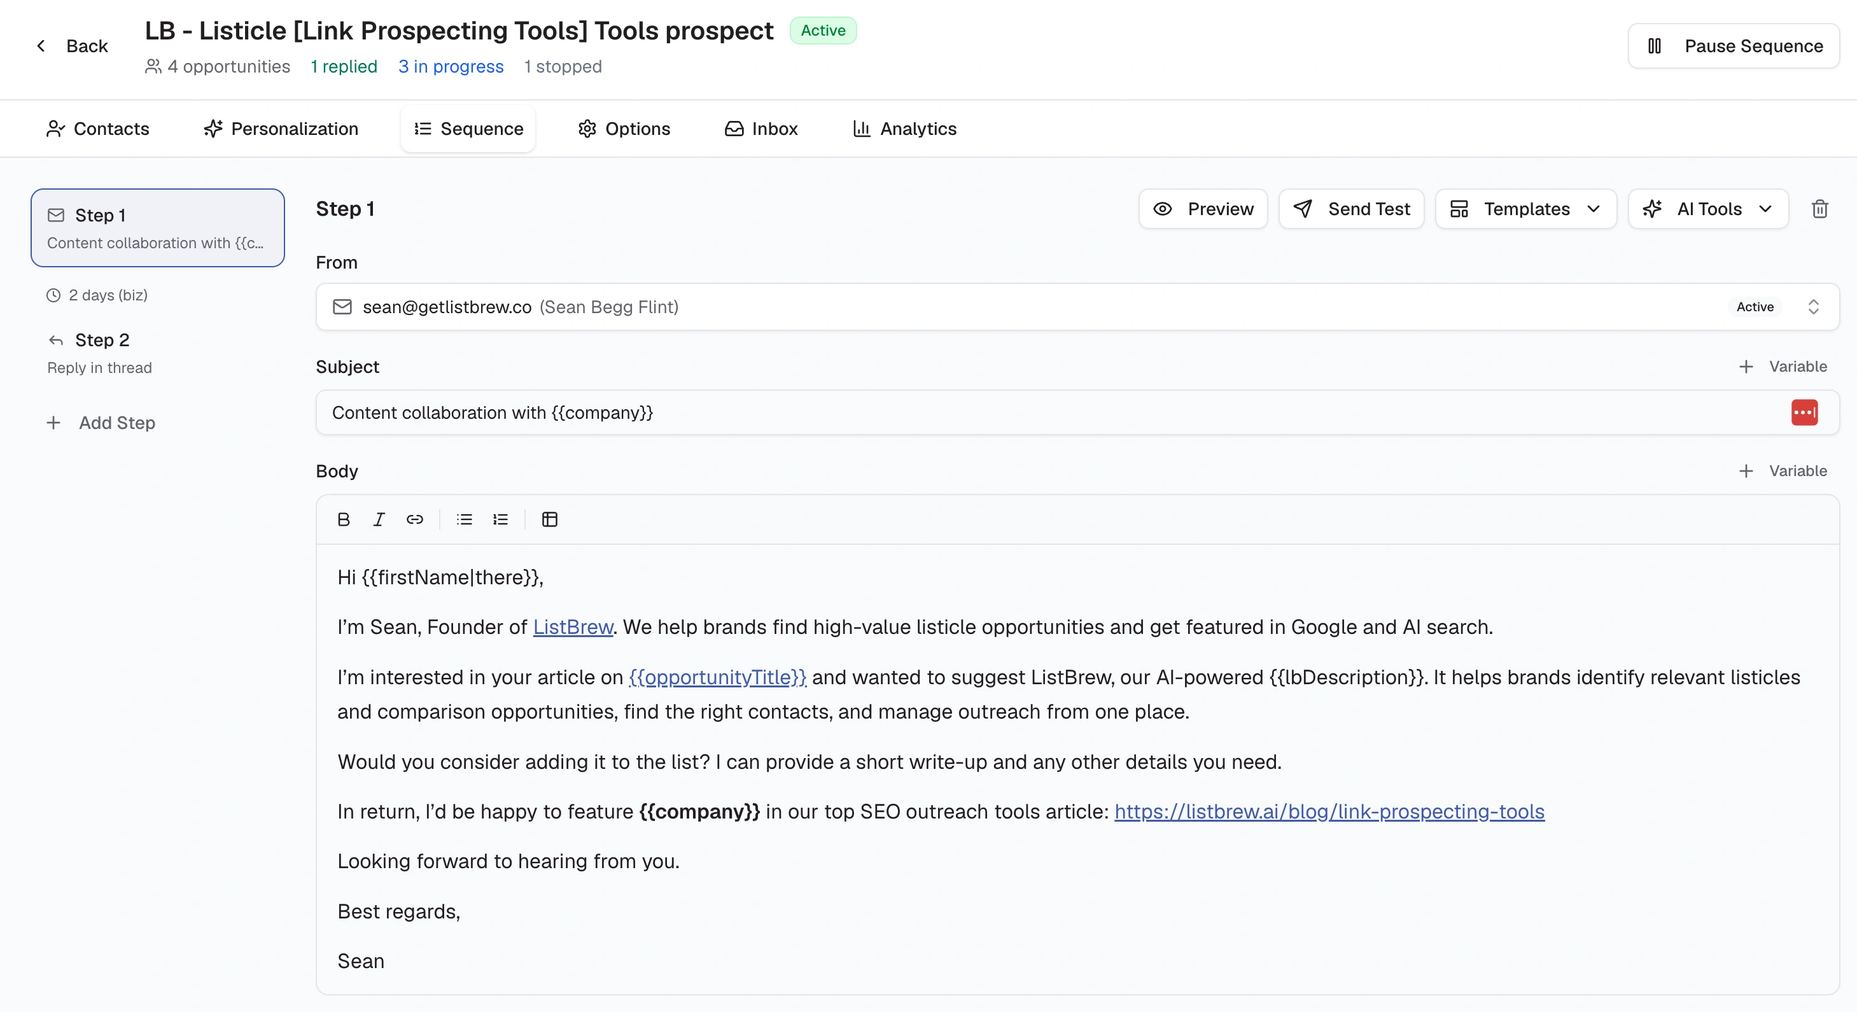1857x1012 pixels.
Task: Click the link-prospecting-tools blog URL
Action: [1329, 812]
